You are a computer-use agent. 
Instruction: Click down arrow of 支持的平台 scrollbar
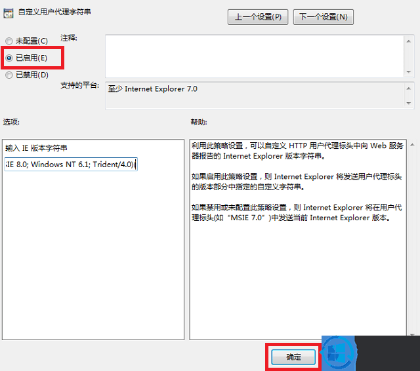coord(408,103)
